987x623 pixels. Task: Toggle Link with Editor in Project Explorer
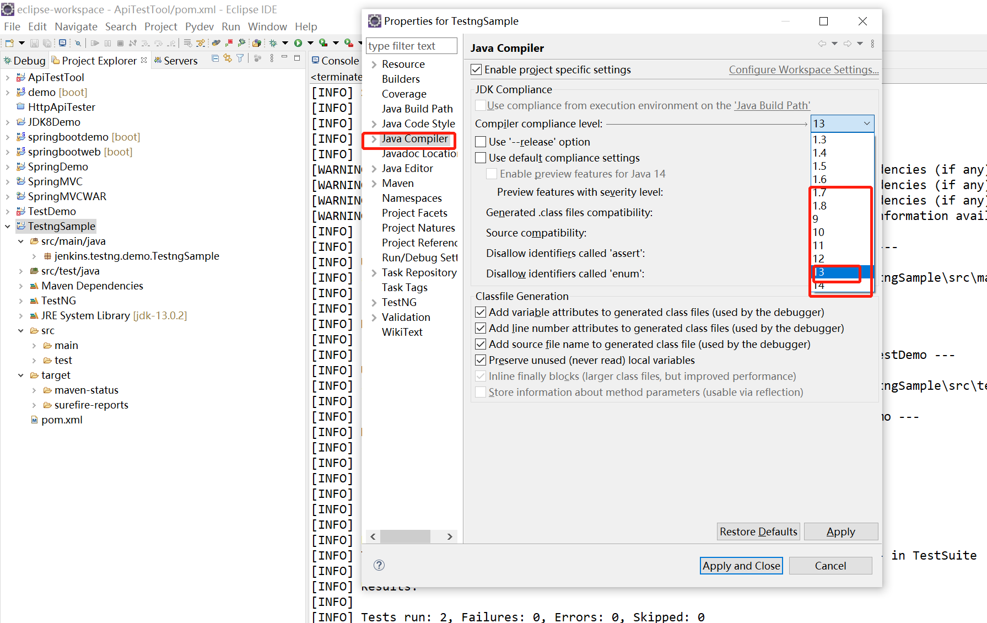[x=228, y=58]
